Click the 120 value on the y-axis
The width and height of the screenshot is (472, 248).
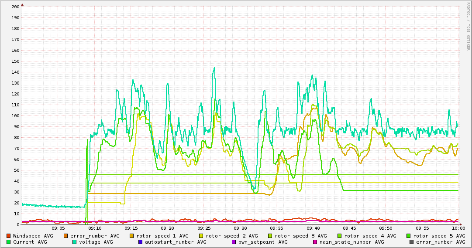coord(15,94)
